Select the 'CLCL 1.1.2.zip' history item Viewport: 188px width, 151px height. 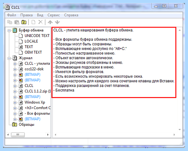[38, 91]
